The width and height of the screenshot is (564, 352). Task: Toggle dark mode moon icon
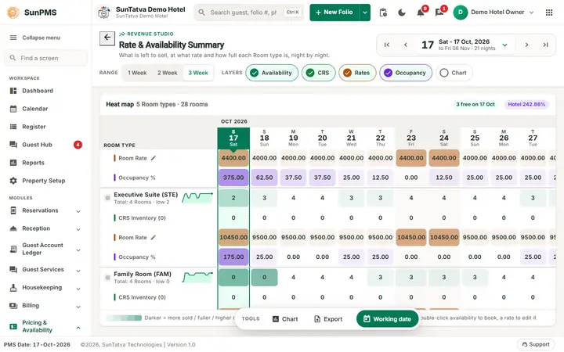[402, 13]
